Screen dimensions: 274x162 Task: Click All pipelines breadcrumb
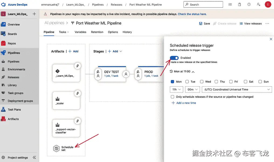pyautogui.click(x=54, y=23)
